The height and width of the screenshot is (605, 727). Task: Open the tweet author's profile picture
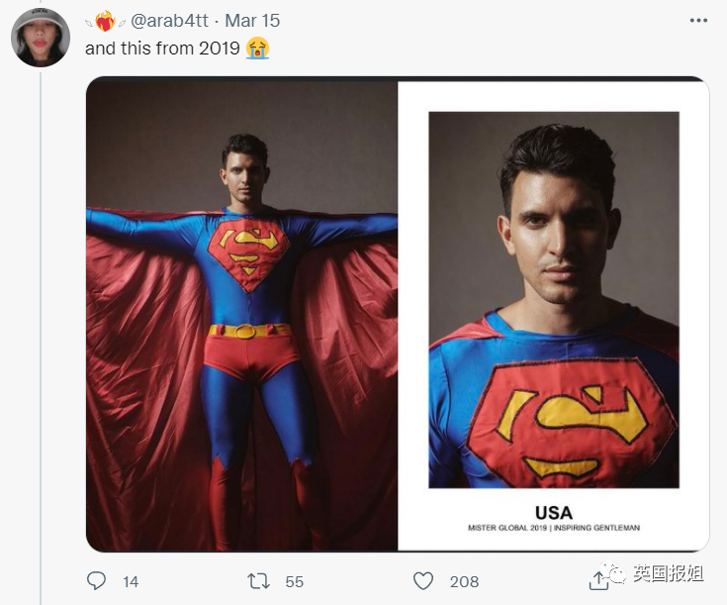point(41,38)
